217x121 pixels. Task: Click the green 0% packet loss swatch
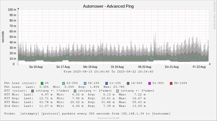click(42, 83)
